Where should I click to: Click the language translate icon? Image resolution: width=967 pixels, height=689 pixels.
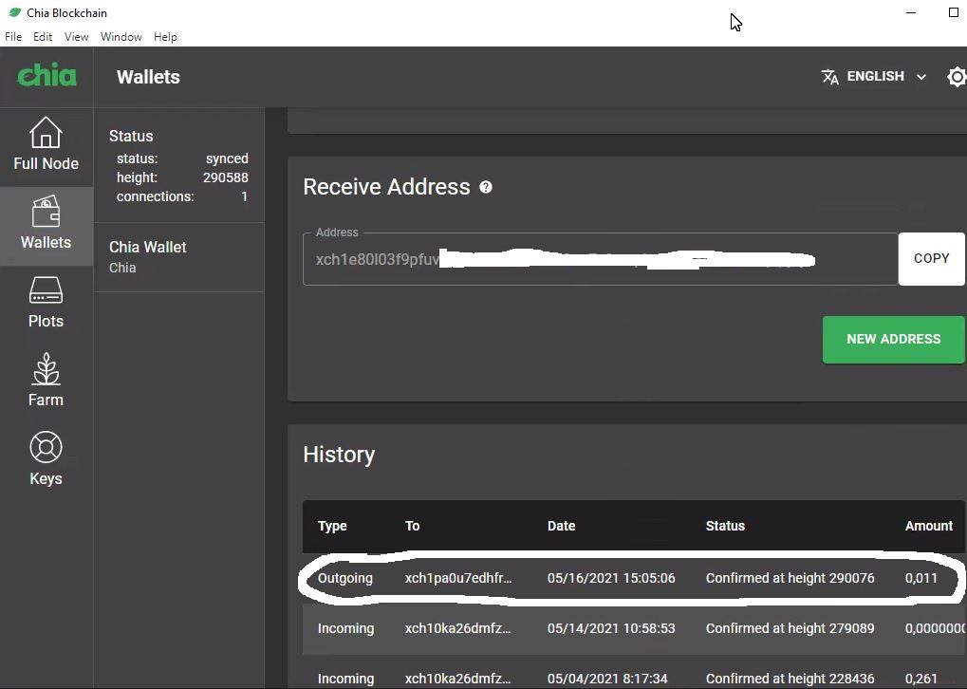tap(829, 77)
